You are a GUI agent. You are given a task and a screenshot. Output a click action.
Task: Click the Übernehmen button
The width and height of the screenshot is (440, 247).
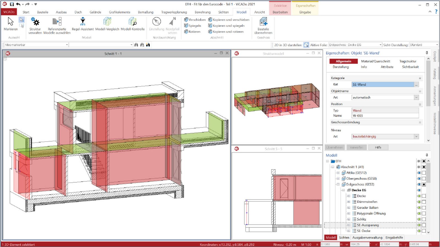[x=335, y=147]
